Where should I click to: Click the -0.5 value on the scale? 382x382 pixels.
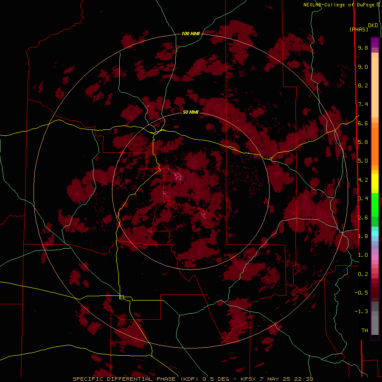point(361,293)
